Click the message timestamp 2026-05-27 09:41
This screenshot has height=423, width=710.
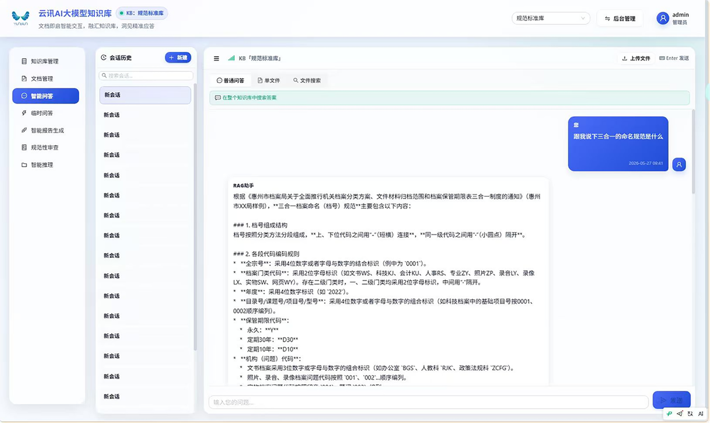coord(645,163)
